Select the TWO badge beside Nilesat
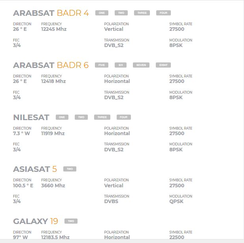The image size is (244, 243). coord(81,117)
